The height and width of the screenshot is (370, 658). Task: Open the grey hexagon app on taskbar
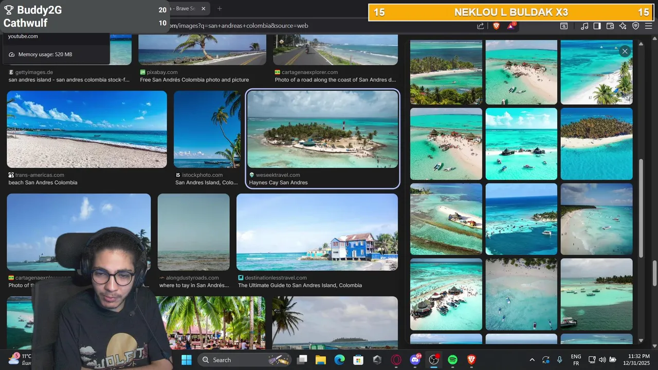click(x=377, y=360)
